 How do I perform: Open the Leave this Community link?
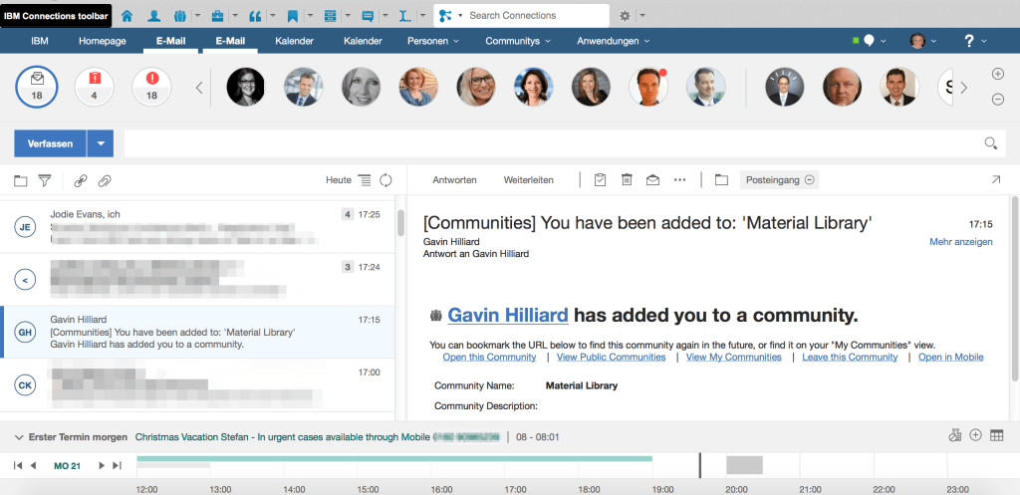coord(850,357)
